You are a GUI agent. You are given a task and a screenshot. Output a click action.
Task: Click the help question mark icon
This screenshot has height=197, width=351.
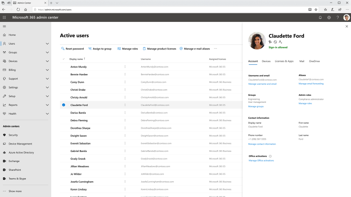pos(337,18)
